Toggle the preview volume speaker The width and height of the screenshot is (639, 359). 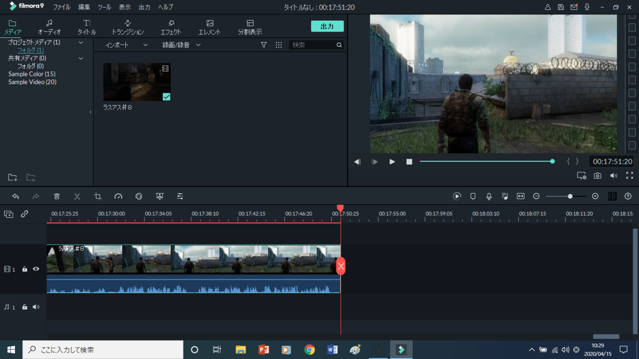[613, 176]
